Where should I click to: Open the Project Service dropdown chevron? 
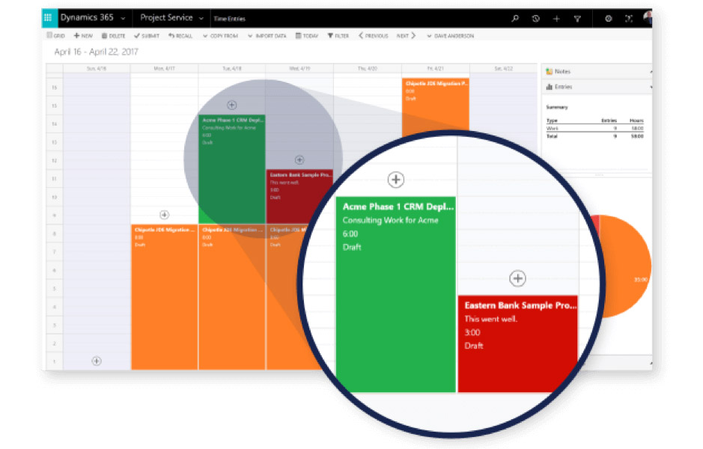click(201, 19)
